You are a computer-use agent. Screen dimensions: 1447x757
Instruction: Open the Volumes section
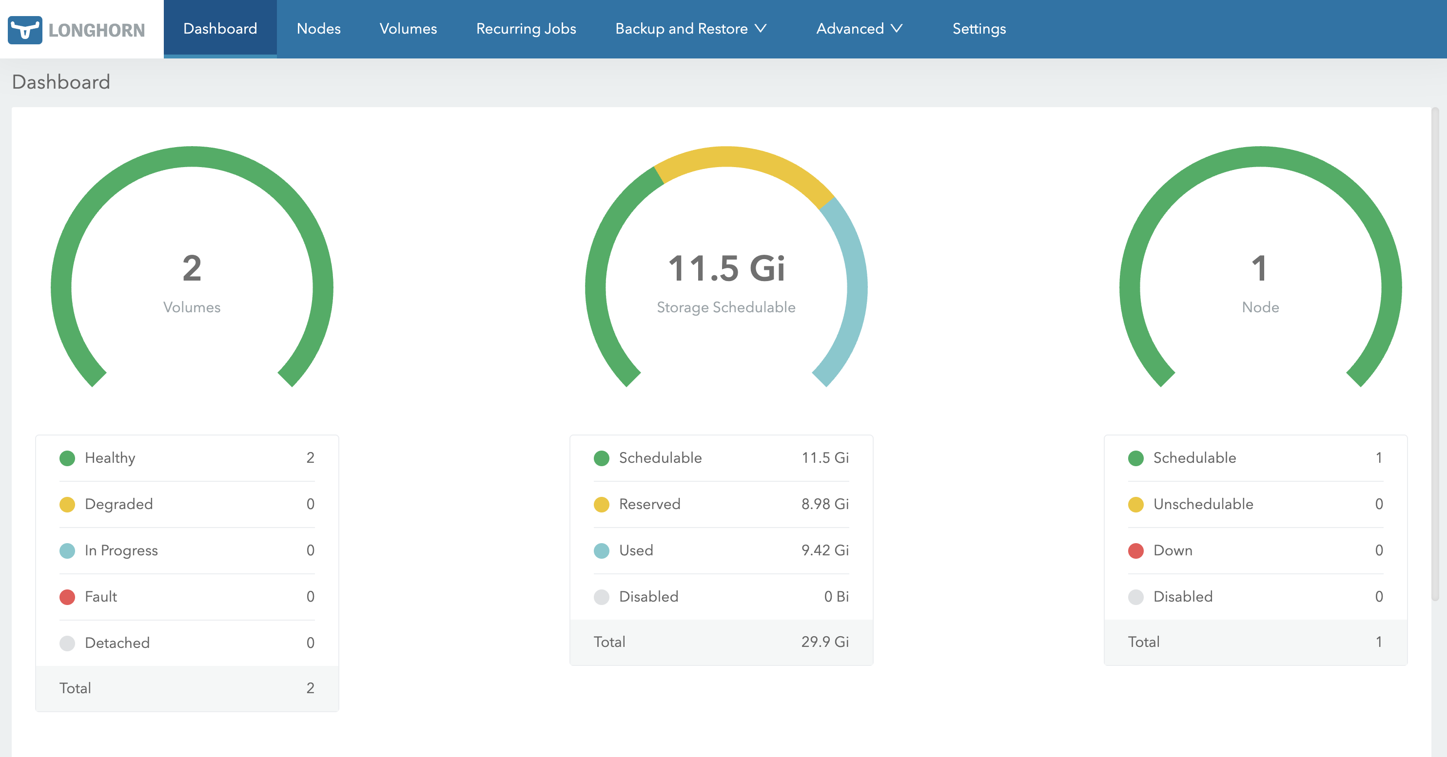coord(408,28)
